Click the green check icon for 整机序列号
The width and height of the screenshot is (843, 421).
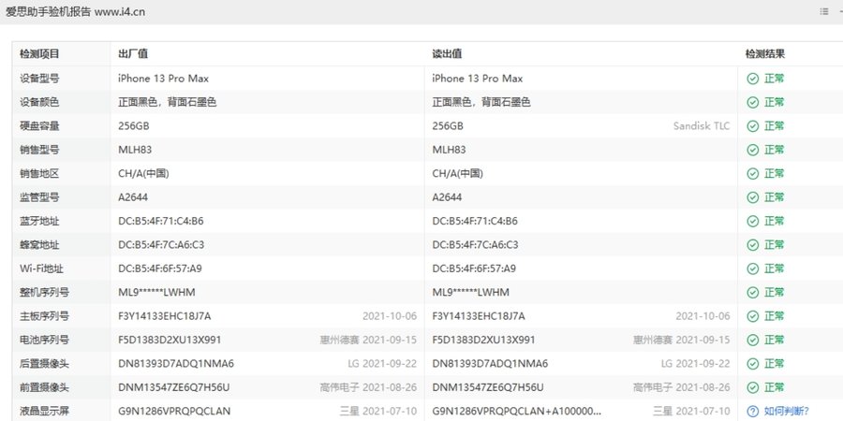[752, 292]
